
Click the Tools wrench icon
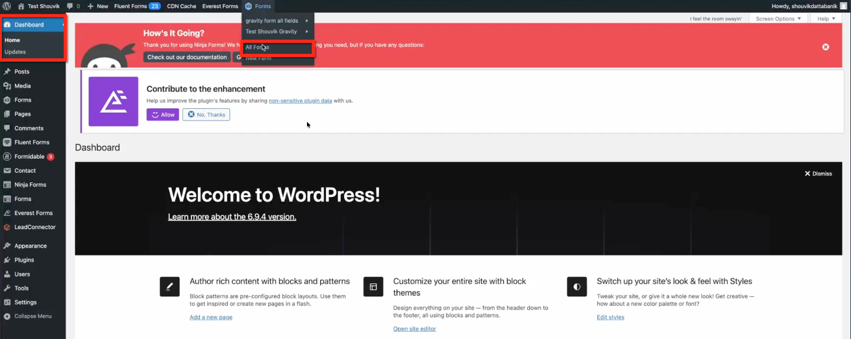7,288
